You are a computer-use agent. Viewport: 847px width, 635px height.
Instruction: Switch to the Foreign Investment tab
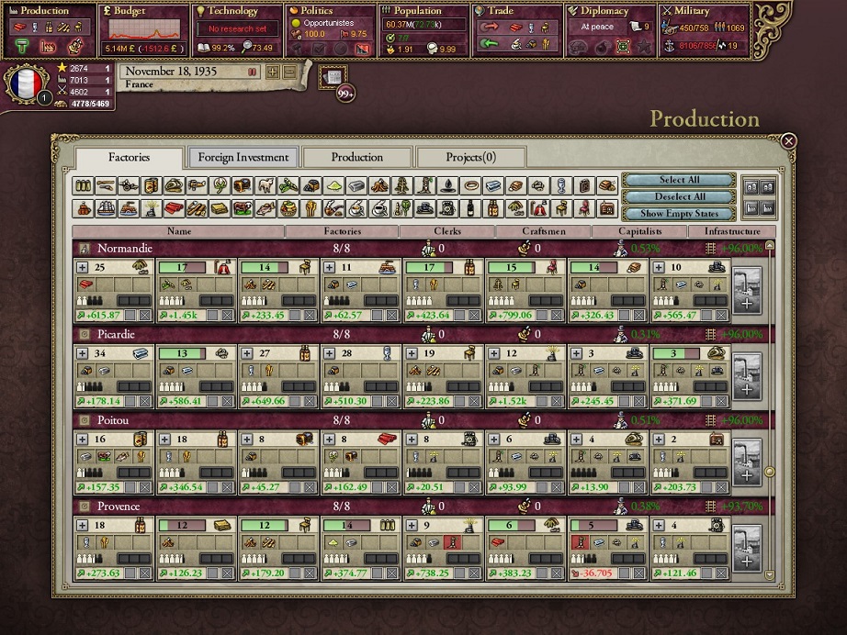click(x=243, y=157)
